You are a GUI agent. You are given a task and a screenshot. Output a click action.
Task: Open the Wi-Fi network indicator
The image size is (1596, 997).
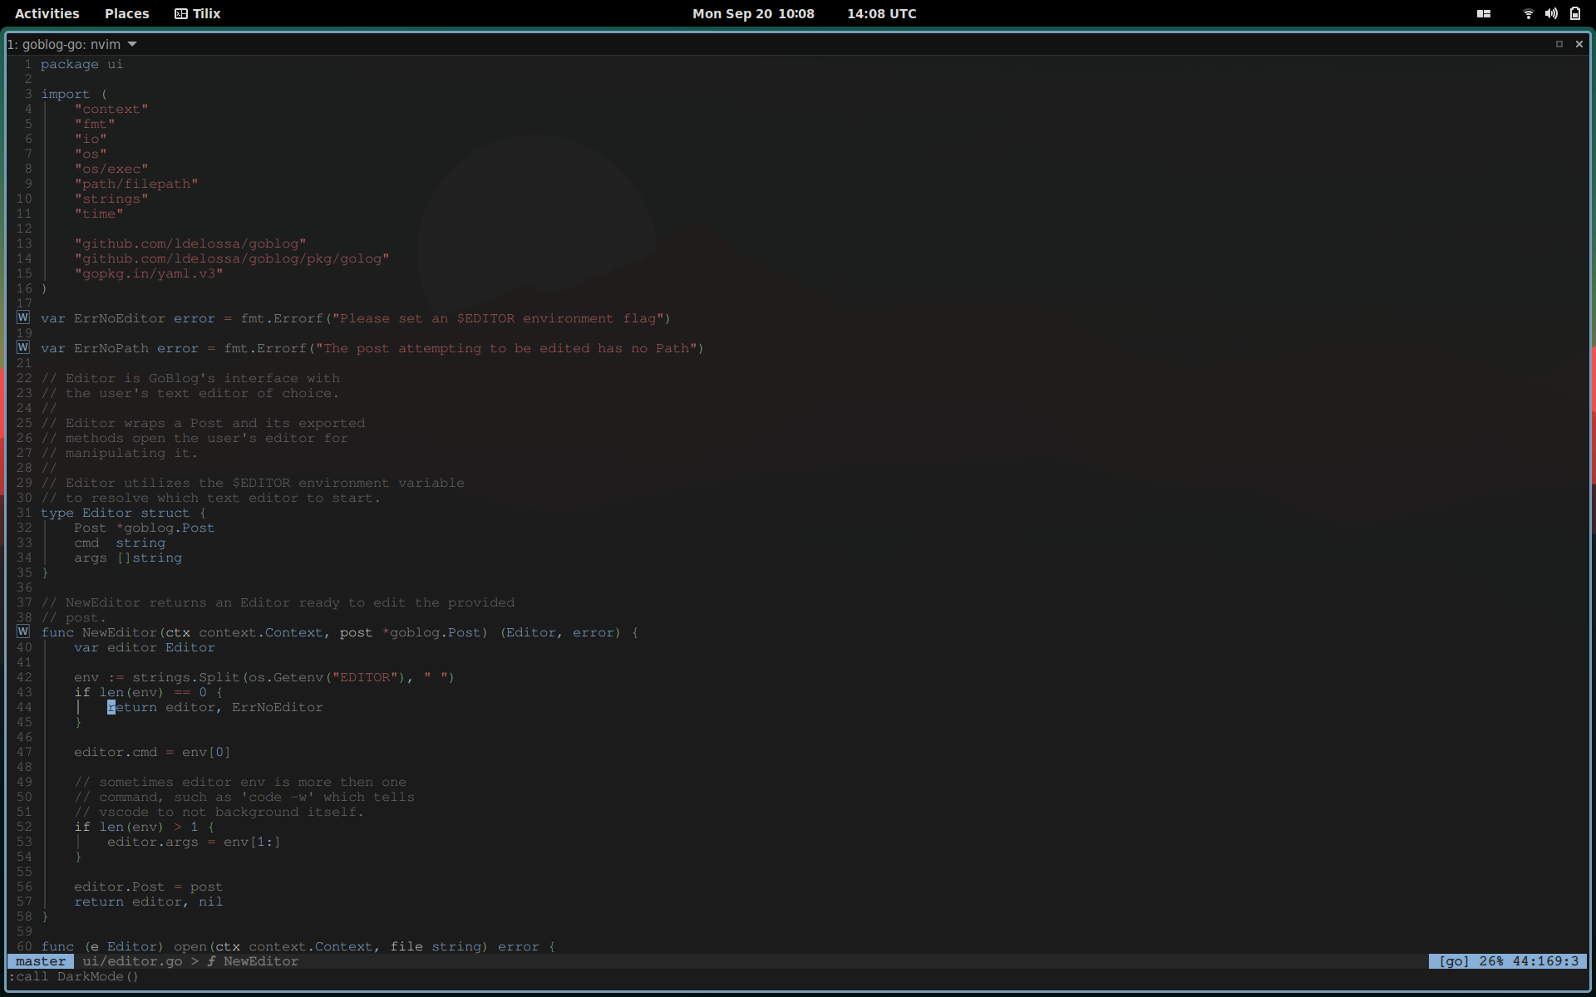point(1528,13)
